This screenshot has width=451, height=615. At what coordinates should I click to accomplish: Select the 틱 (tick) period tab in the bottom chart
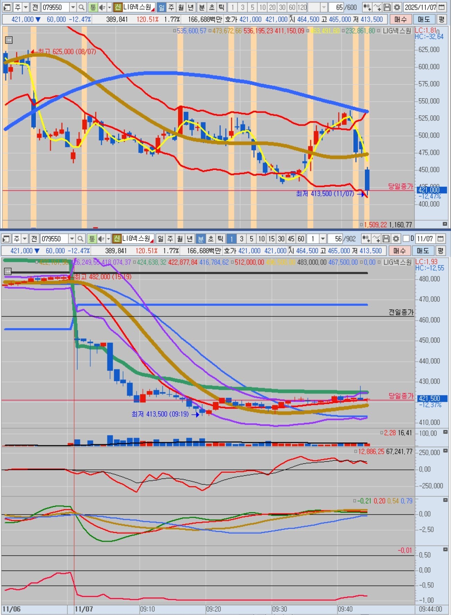pyautogui.click(x=220, y=239)
